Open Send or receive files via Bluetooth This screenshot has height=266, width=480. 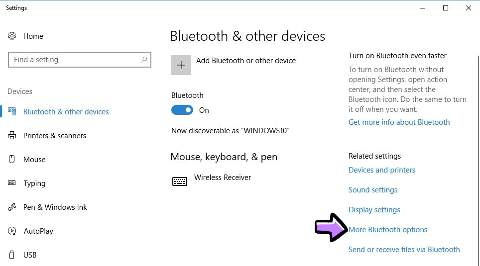[x=404, y=250]
